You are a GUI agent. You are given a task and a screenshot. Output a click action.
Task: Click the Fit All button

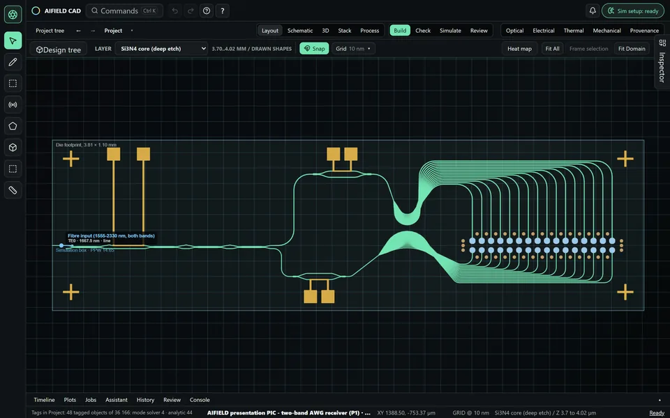pyautogui.click(x=553, y=49)
